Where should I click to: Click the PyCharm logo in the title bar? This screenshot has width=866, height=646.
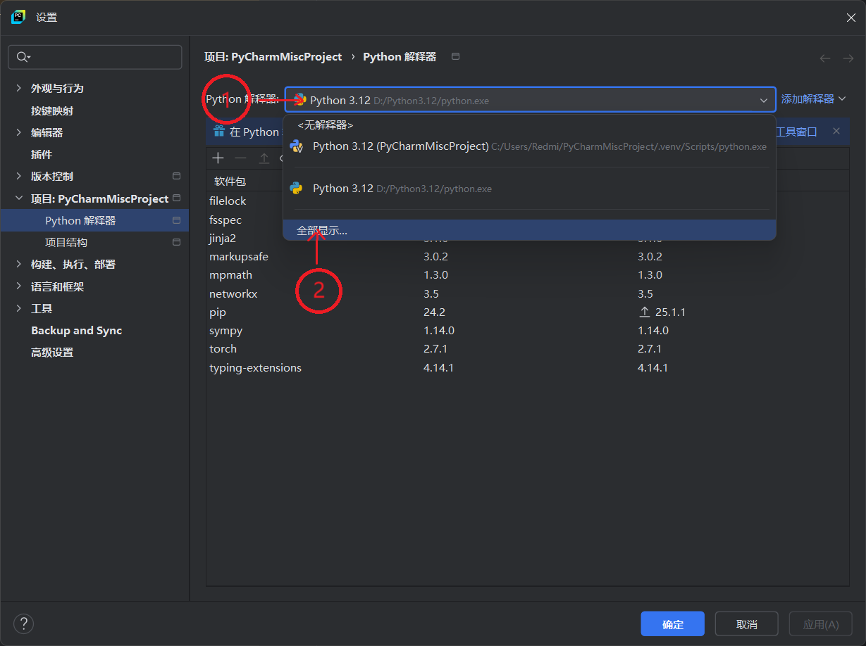click(18, 17)
